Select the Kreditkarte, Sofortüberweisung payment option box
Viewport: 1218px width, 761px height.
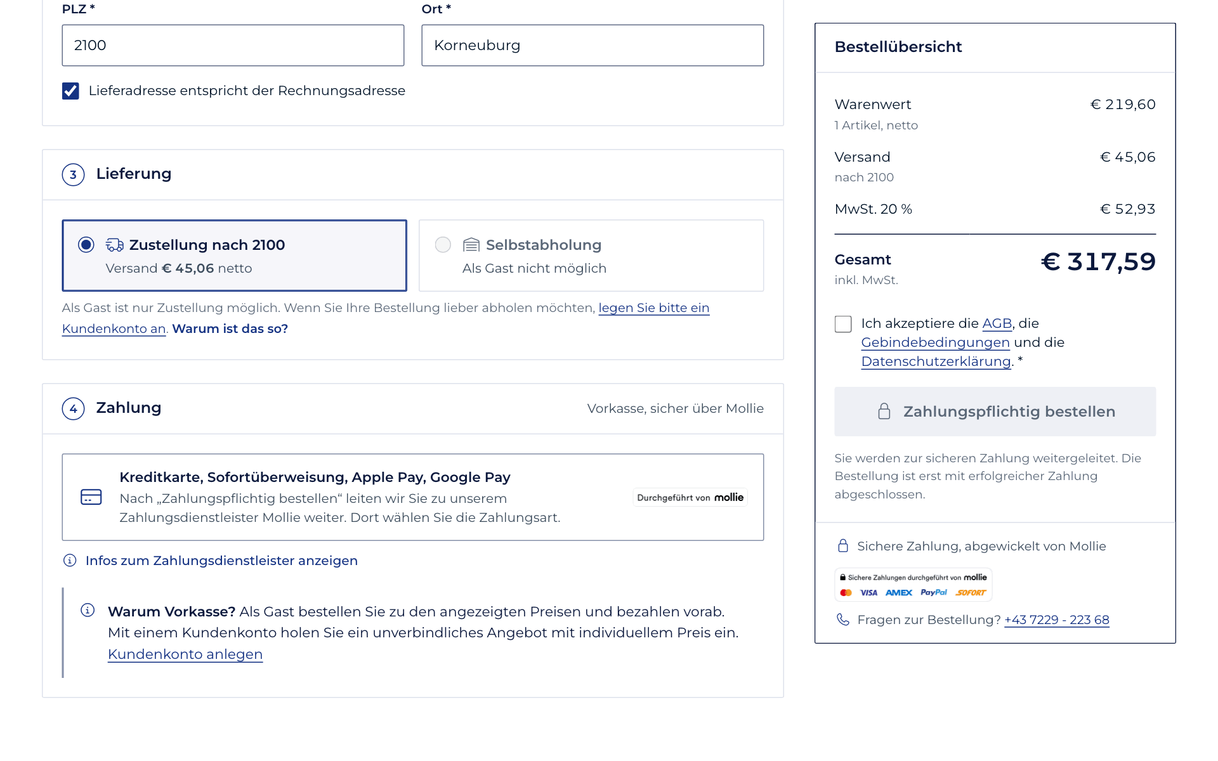pos(413,497)
